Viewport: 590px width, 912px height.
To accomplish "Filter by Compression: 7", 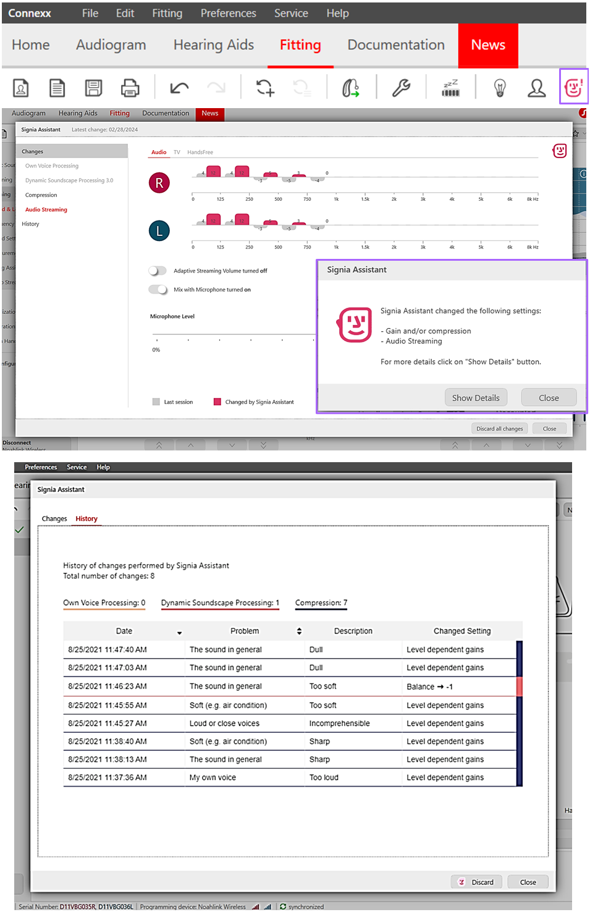I will pos(321,603).
